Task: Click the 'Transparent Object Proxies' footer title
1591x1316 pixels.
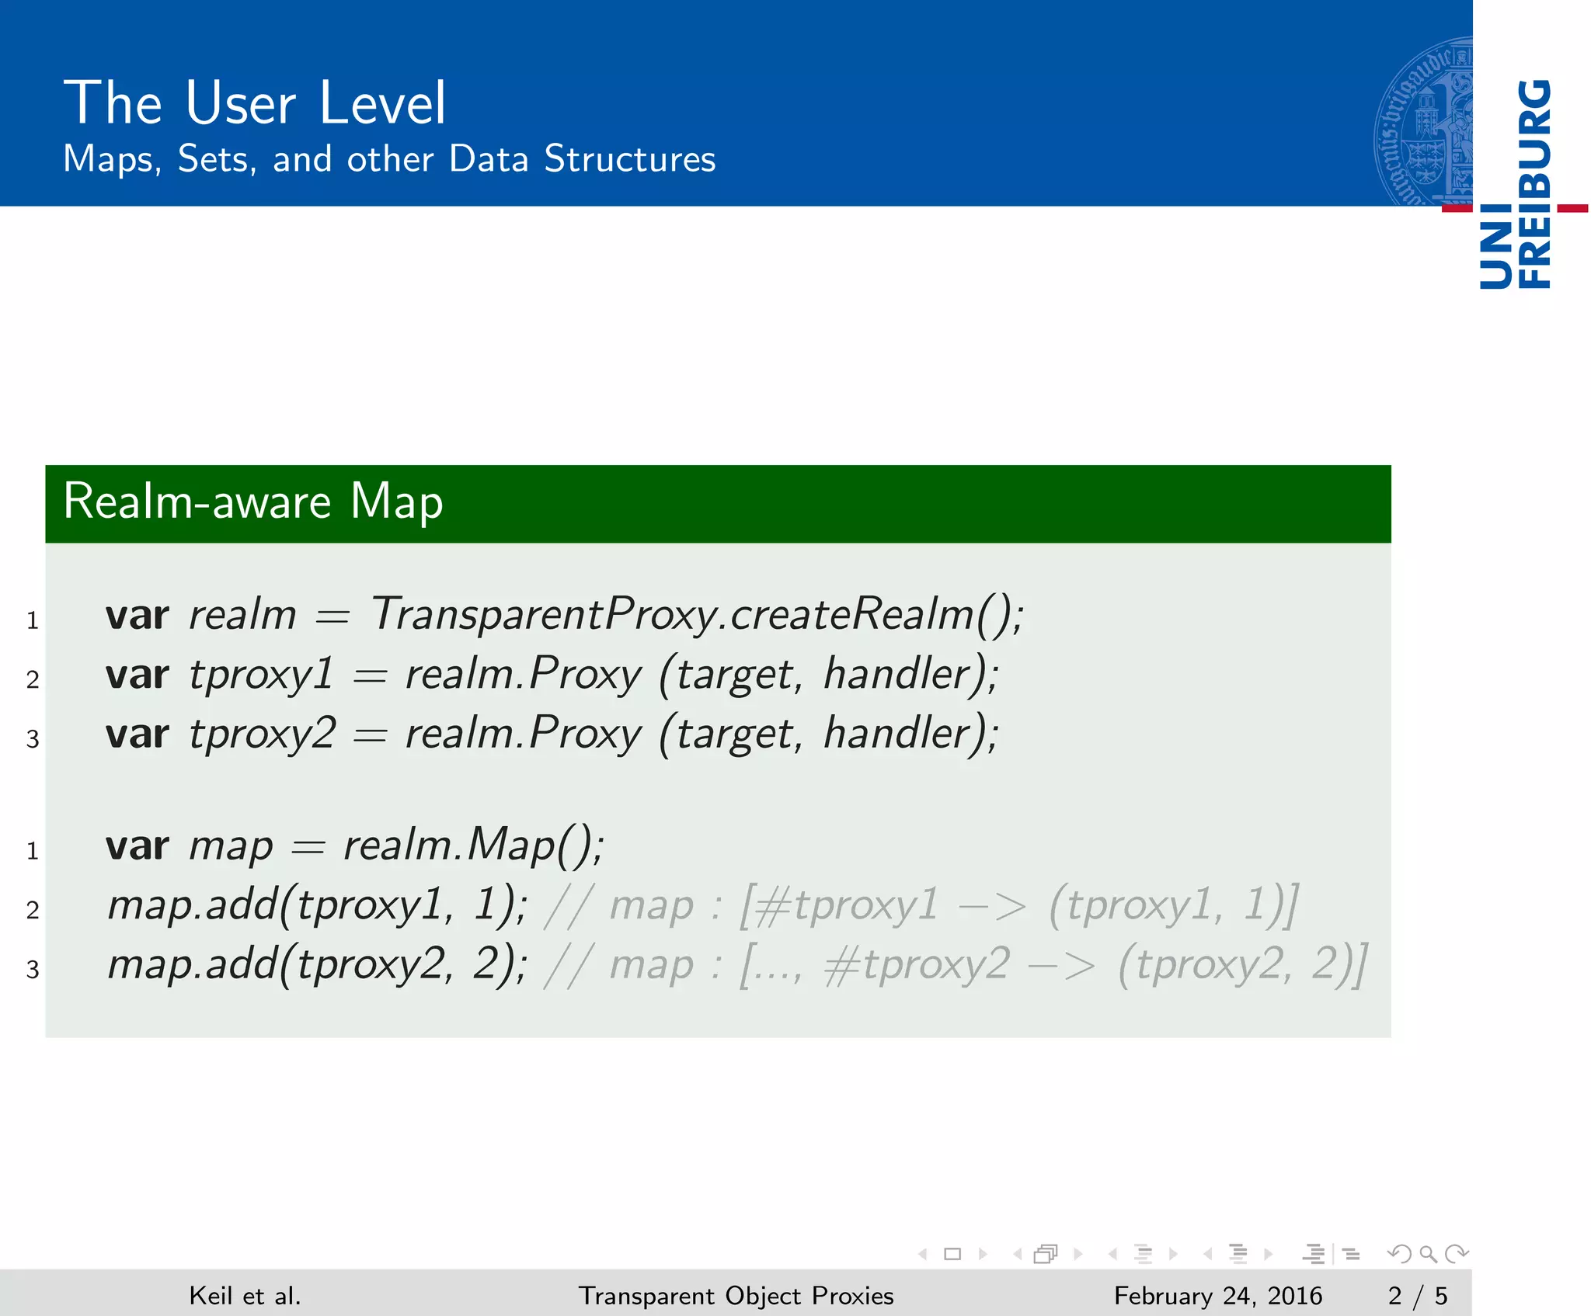Action: pyautogui.click(x=736, y=1296)
